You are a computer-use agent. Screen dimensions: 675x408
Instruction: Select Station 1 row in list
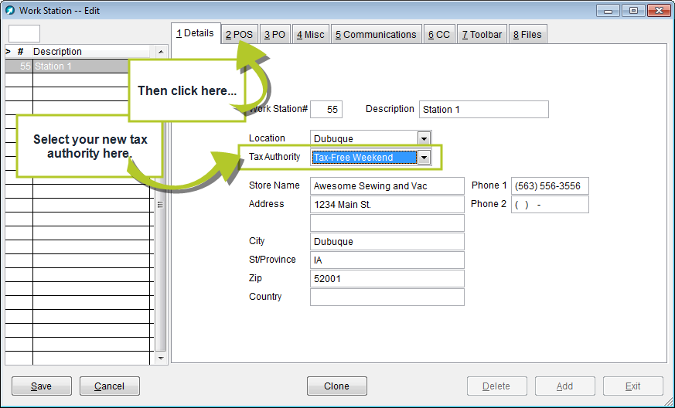pyautogui.click(x=77, y=66)
